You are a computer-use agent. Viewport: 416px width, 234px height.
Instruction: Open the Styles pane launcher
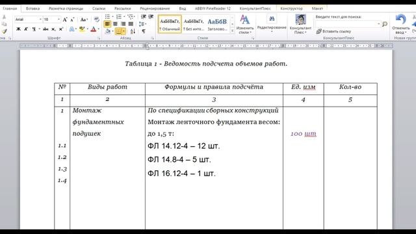pyautogui.click(x=253, y=38)
